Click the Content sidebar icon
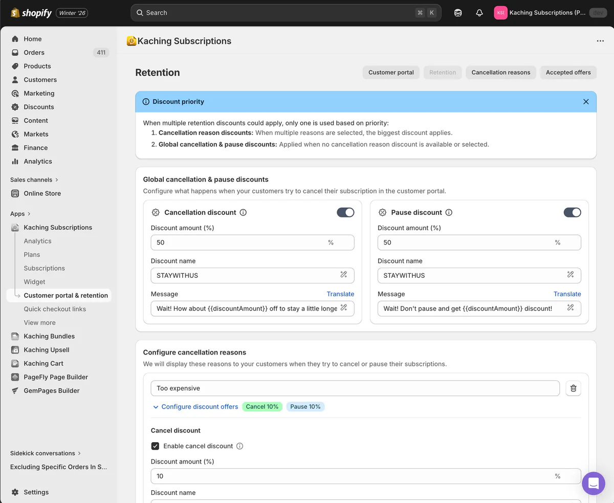 pyautogui.click(x=15, y=120)
